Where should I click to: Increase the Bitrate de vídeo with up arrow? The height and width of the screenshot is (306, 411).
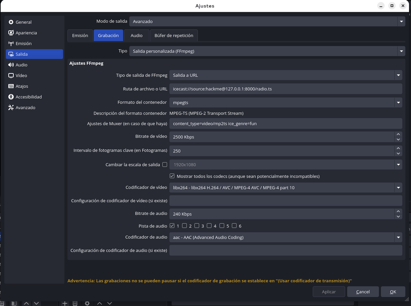(x=398, y=134)
